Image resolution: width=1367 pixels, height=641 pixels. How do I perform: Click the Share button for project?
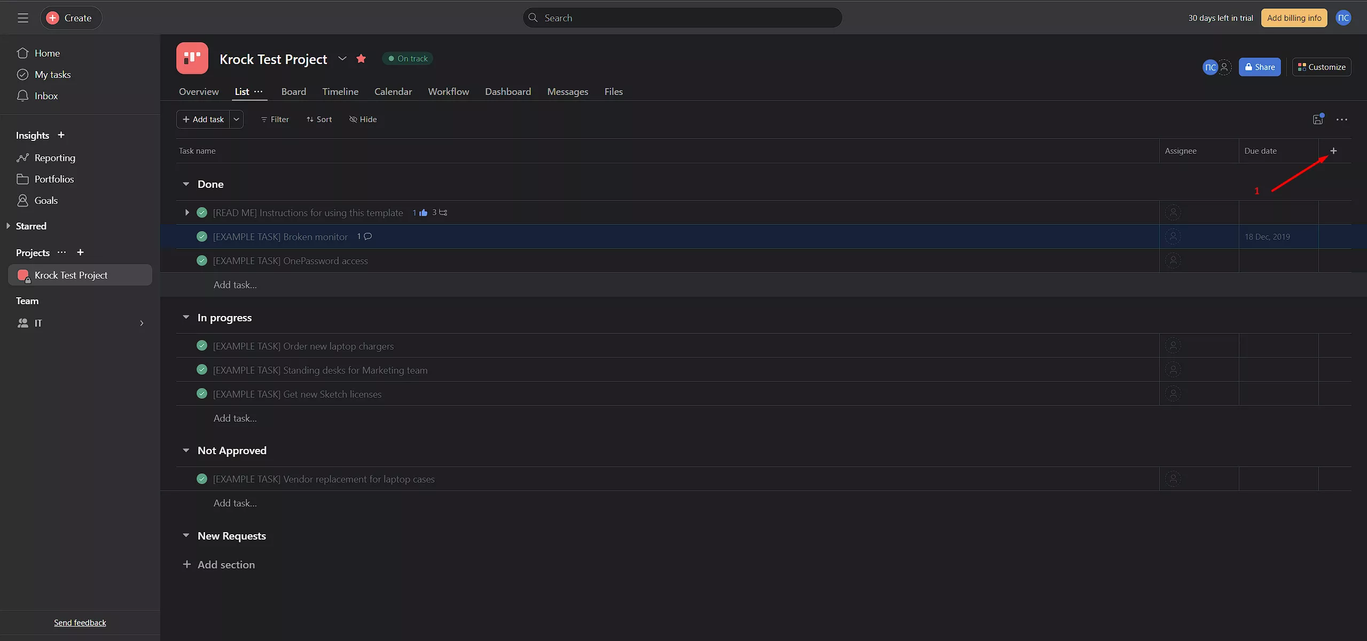(1259, 66)
